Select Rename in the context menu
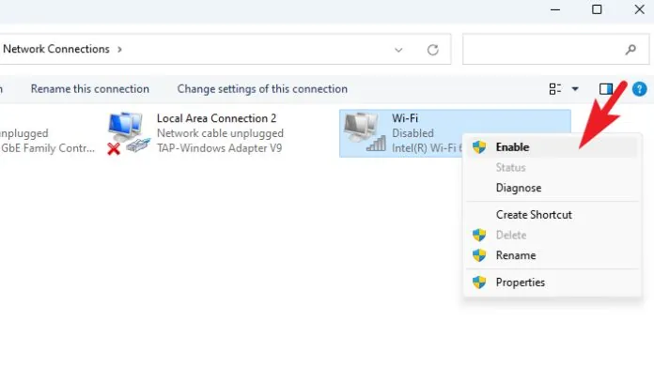 click(x=553, y=255)
